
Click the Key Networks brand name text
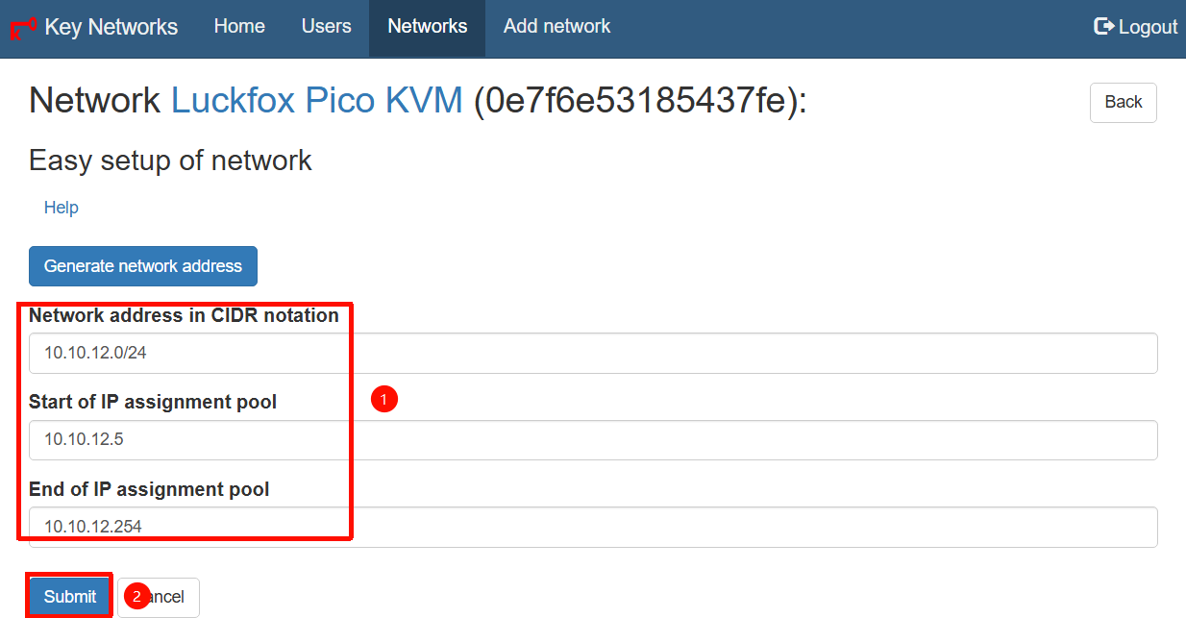(111, 27)
